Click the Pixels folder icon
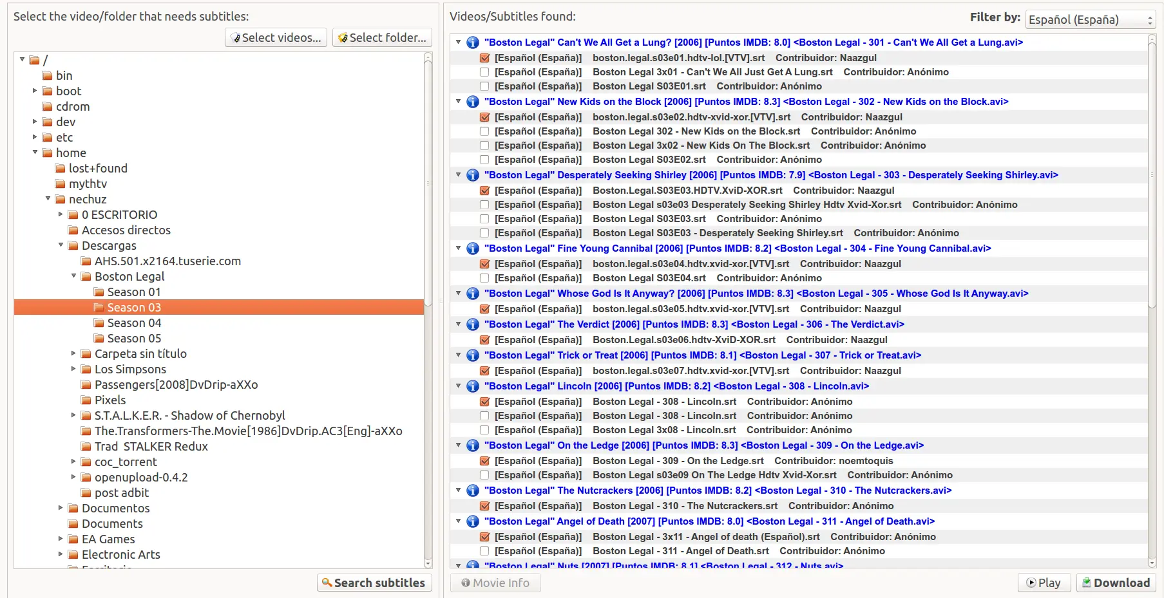 pyautogui.click(x=86, y=400)
